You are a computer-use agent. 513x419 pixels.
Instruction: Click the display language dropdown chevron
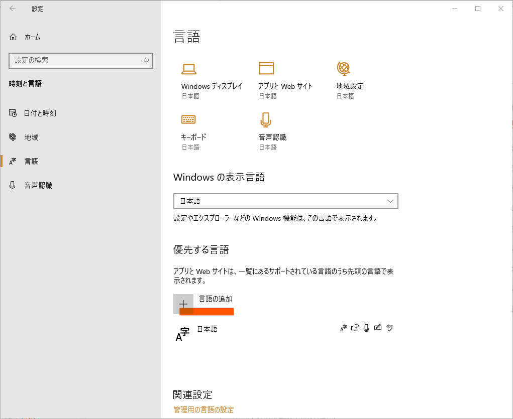pos(390,201)
